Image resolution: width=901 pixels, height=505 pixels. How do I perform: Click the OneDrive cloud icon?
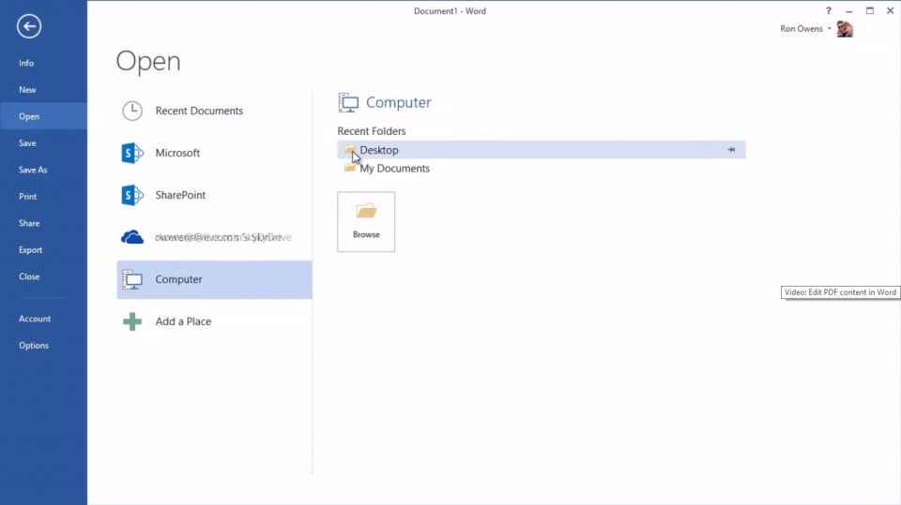132,237
